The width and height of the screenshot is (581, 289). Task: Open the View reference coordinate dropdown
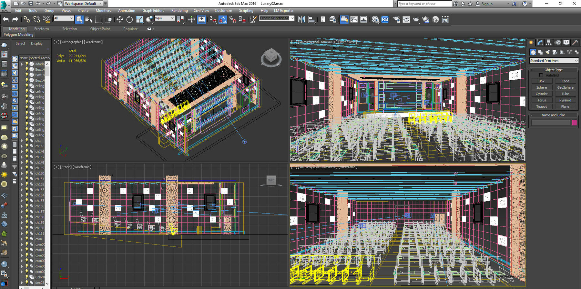point(164,18)
